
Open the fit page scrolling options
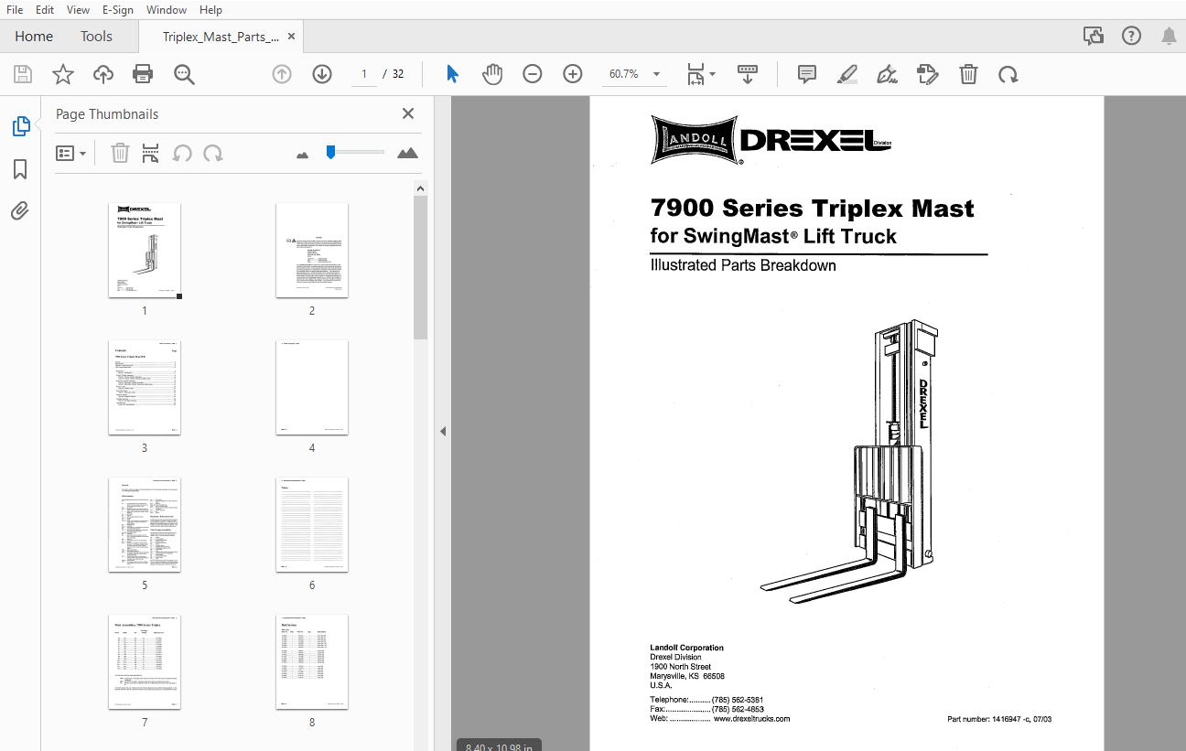pyautogui.click(x=701, y=74)
